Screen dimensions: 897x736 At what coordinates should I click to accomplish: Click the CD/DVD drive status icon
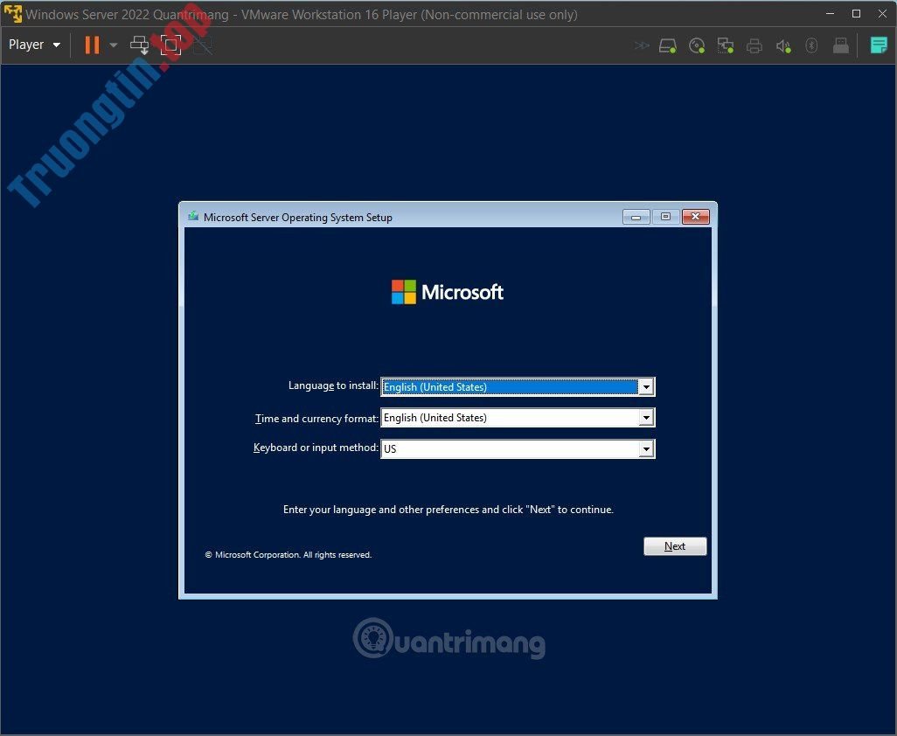point(697,45)
